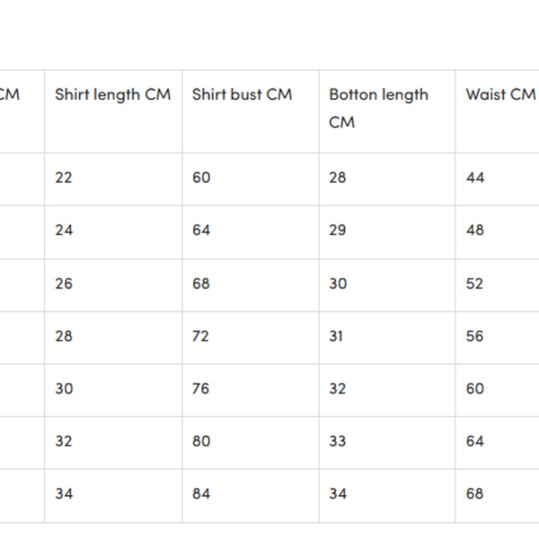Select the shirt length cell showing 22

click(x=64, y=178)
